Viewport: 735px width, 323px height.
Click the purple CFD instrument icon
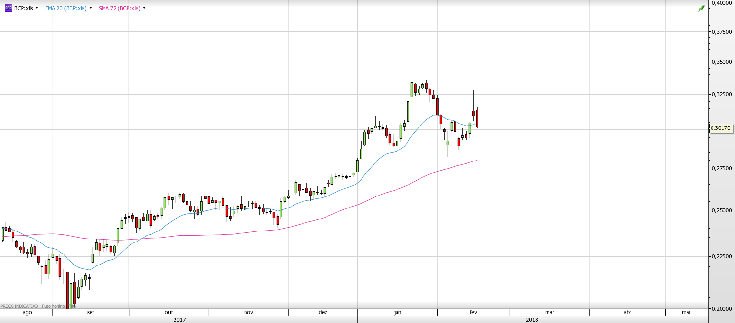pyautogui.click(x=8, y=8)
